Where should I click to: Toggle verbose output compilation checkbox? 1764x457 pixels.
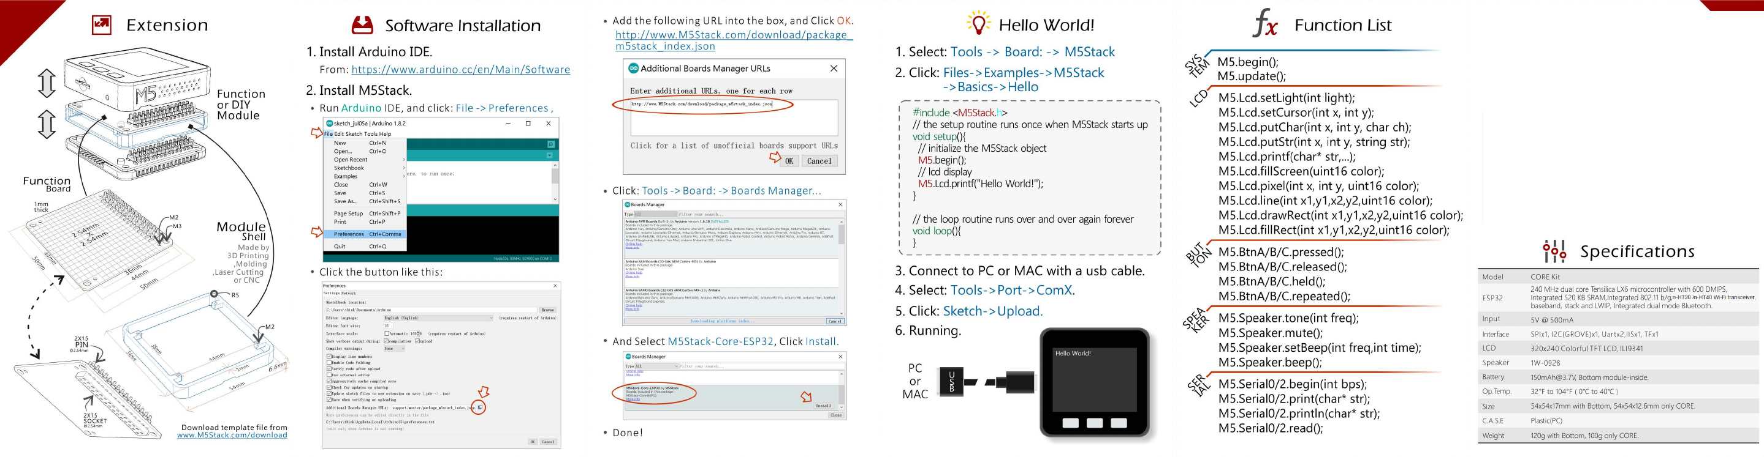(x=386, y=341)
